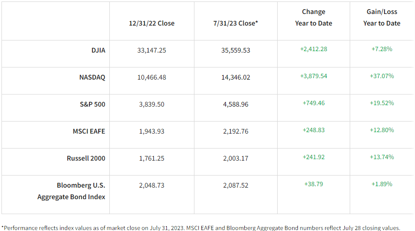This screenshot has height=231, width=415.
Task: Select the Bloomberg bond index change +38.79
Action: coord(313,184)
